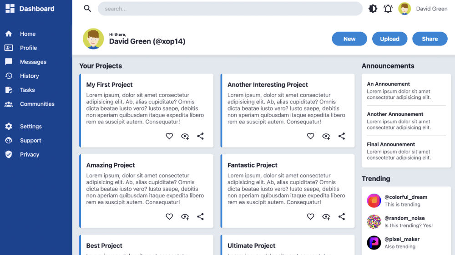Select Communities in the sidebar

(x=37, y=104)
